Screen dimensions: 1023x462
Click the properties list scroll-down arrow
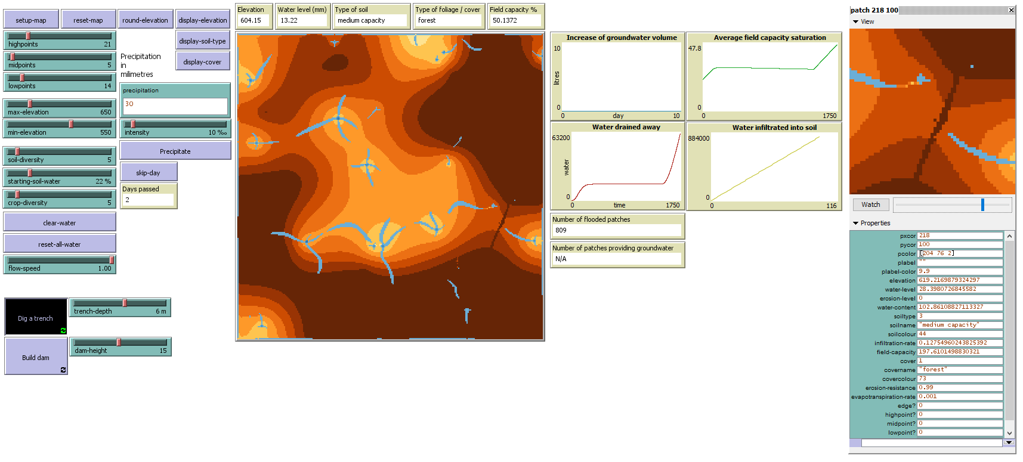pyautogui.click(x=1009, y=433)
